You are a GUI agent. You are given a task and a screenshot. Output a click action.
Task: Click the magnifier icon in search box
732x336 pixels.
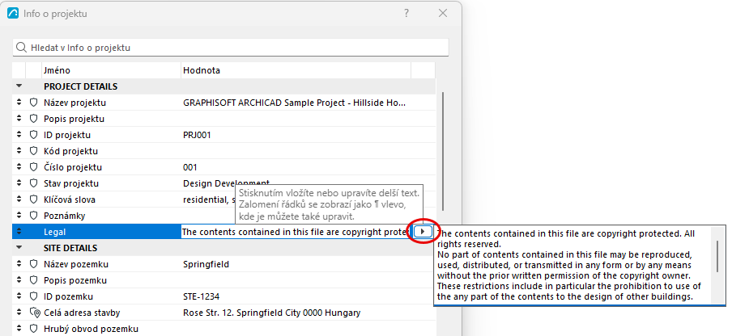(x=21, y=48)
